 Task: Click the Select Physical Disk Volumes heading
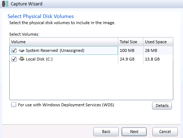[x=41, y=16]
